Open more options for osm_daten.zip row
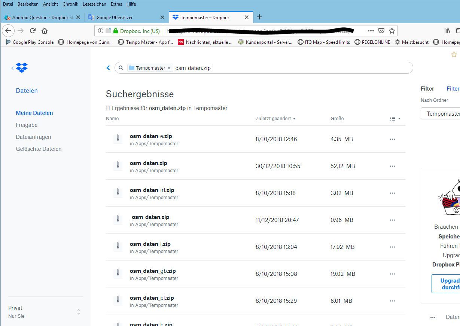The width and height of the screenshot is (460, 326). (392, 166)
